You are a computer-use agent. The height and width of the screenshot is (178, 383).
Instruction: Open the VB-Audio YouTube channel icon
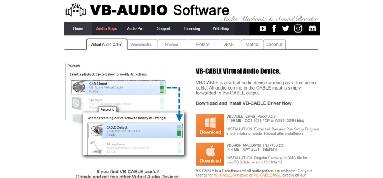tap(263, 28)
